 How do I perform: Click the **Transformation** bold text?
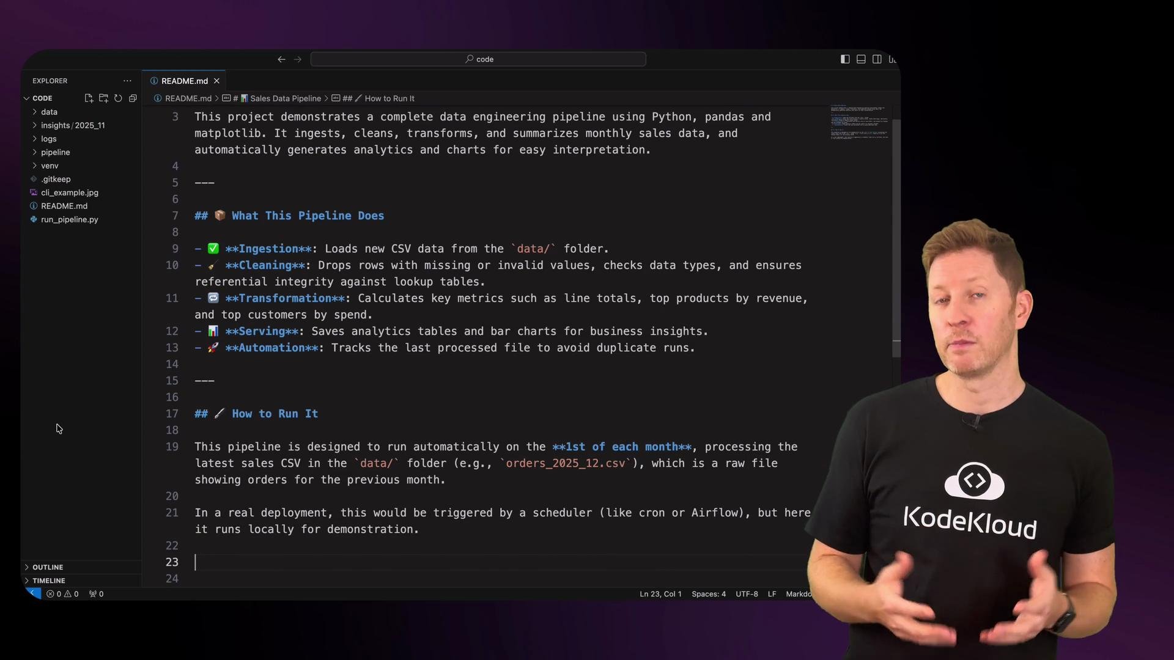tap(285, 298)
